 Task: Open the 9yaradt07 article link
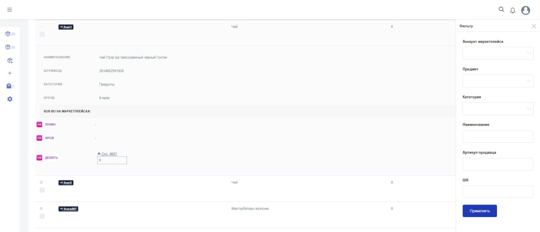(x=68, y=209)
